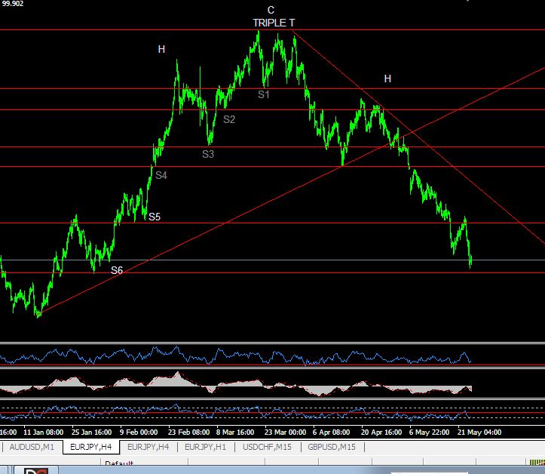
Task: Click the H label near the April peak
Action: 387,78
